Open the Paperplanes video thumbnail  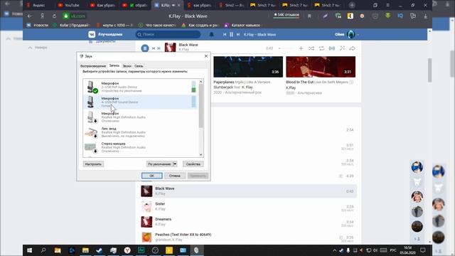point(248,67)
